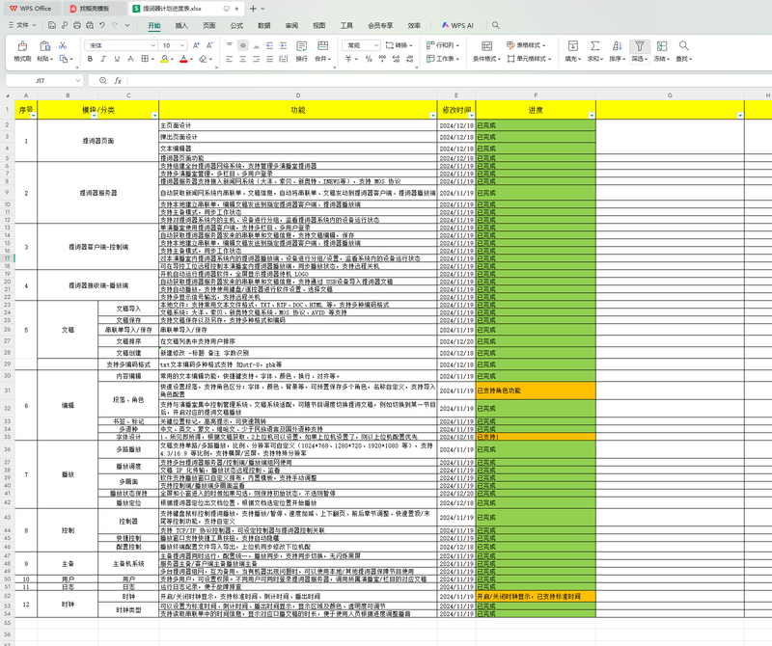Screen dimensions: 772x646
Task: Open filter dropdown on 序号 header
Action: click(x=33, y=116)
